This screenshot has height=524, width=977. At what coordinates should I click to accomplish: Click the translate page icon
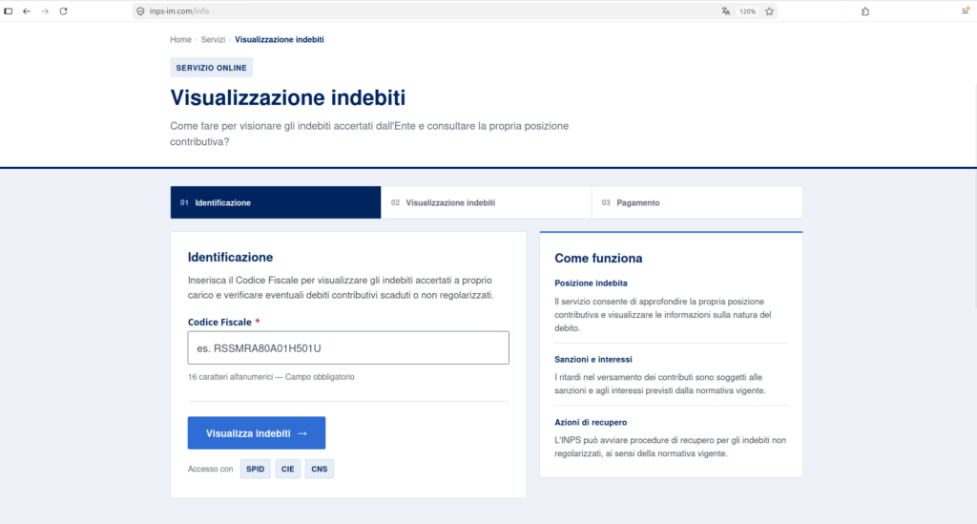(x=726, y=11)
